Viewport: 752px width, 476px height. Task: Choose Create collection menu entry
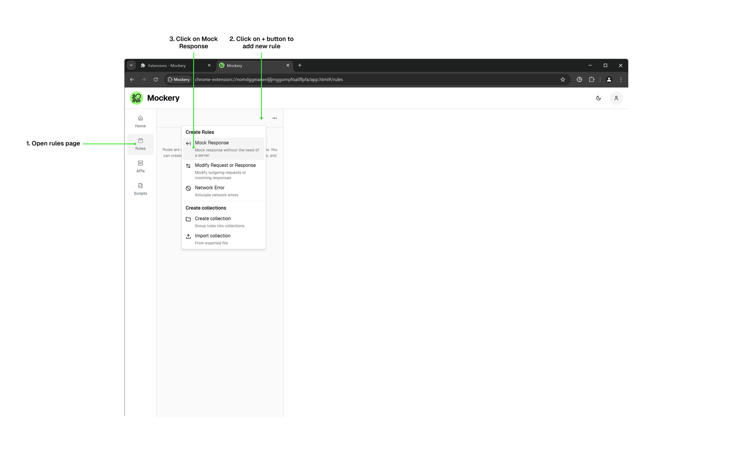pos(224,222)
